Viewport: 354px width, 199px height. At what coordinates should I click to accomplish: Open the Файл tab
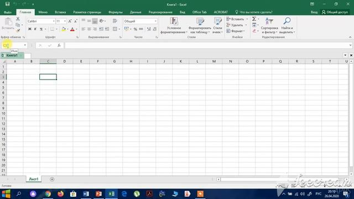pos(8,12)
